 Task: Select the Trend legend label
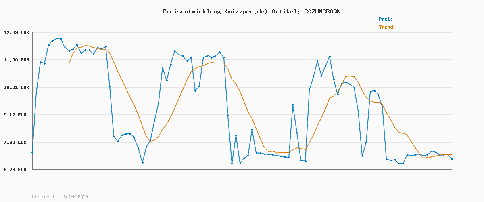pos(386,27)
